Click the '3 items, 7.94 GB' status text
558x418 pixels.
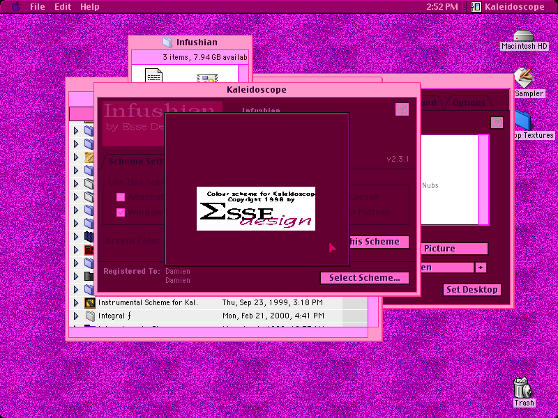pos(205,57)
